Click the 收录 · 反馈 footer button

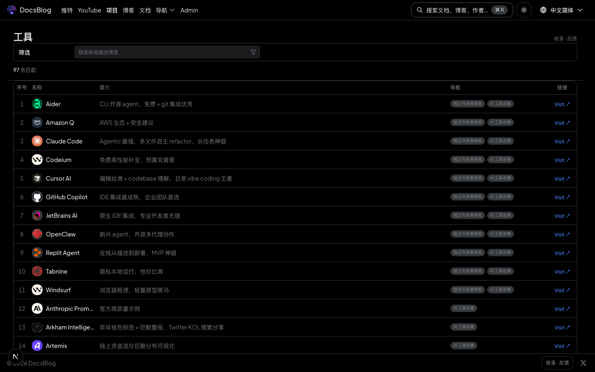(x=557, y=363)
